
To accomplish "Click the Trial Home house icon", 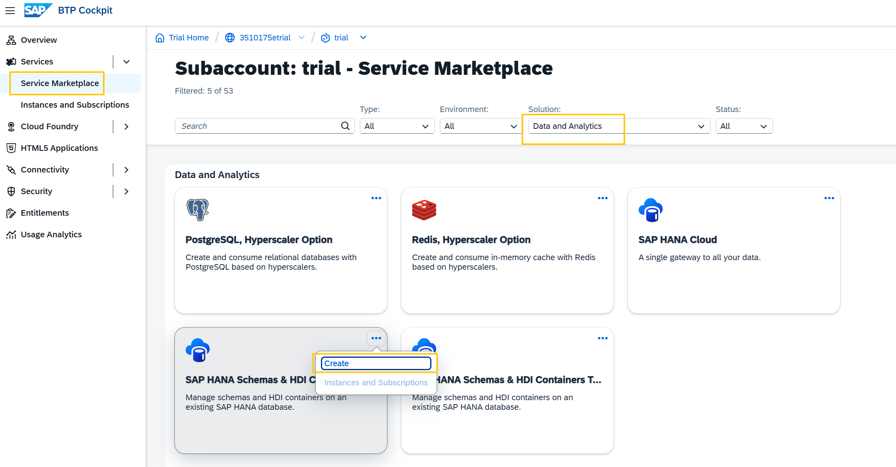I will point(160,38).
